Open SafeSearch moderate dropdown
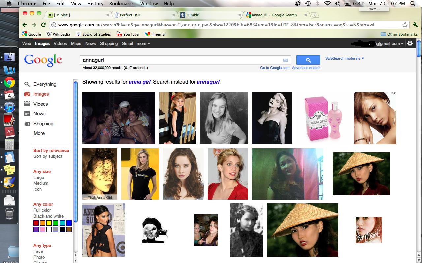 (x=345, y=58)
